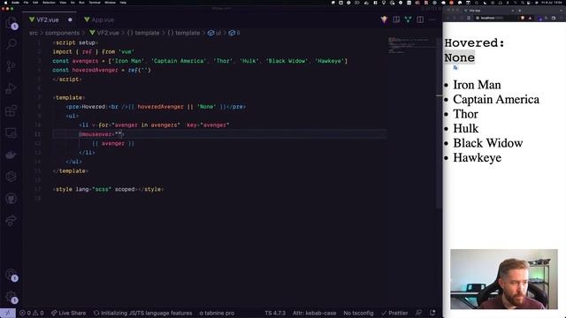Click the macOS clock in menu bar
Viewport: 566px width, 318px height.
point(551,3)
